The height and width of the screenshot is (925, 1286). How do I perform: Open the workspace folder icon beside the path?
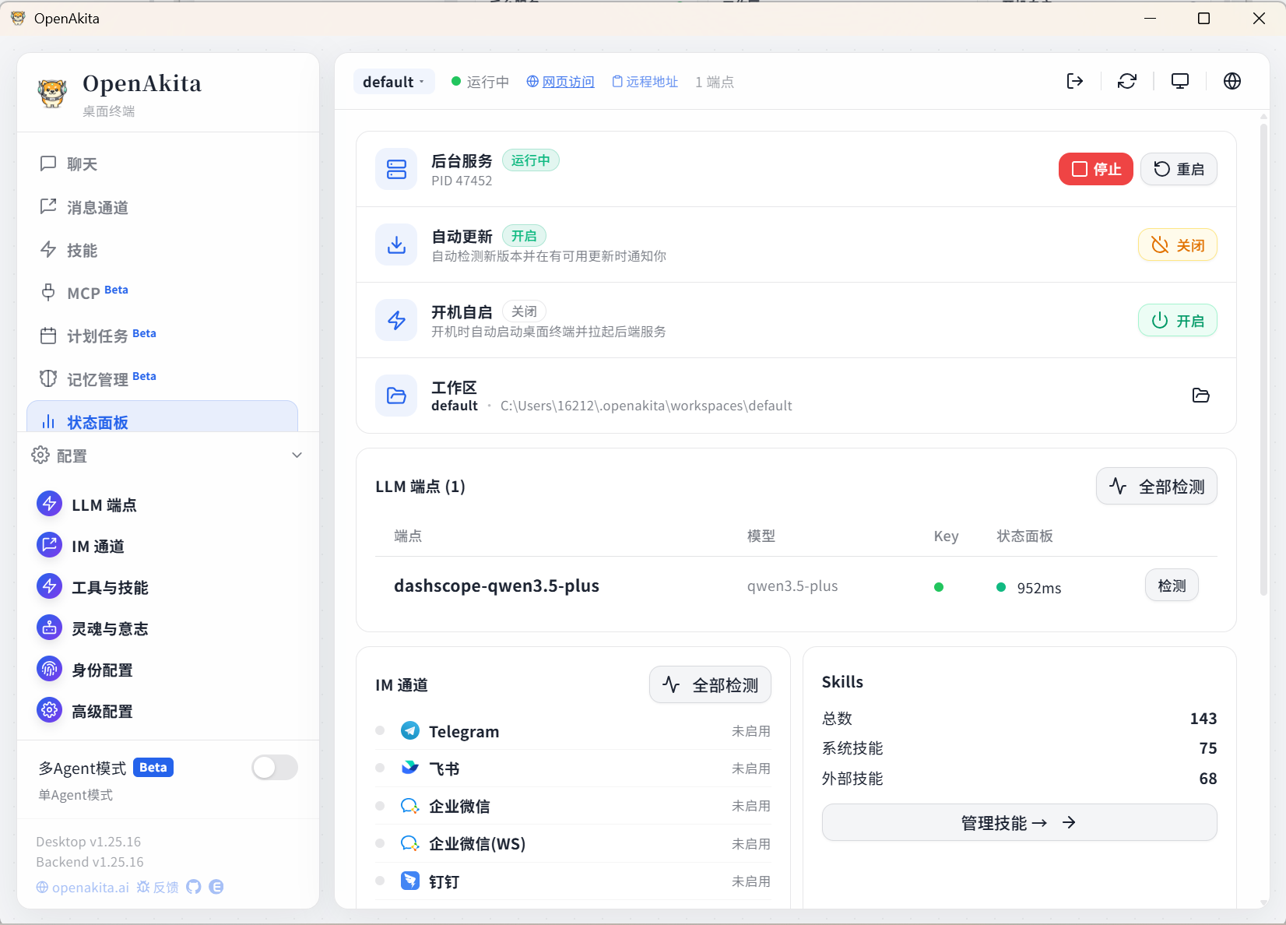tap(1200, 396)
